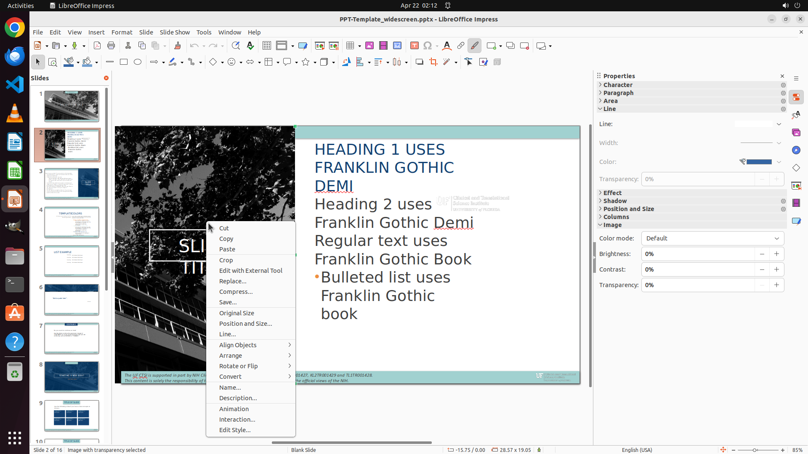Viewport: 808px width, 454px height.
Task: Expand the Character section in Properties
Action: pos(617,85)
